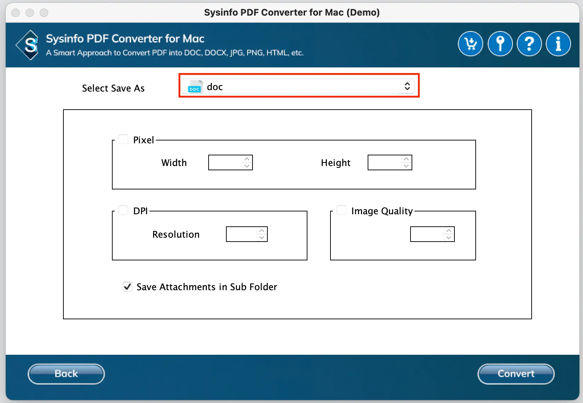Decrease the Image Quality stepper value

(449, 238)
